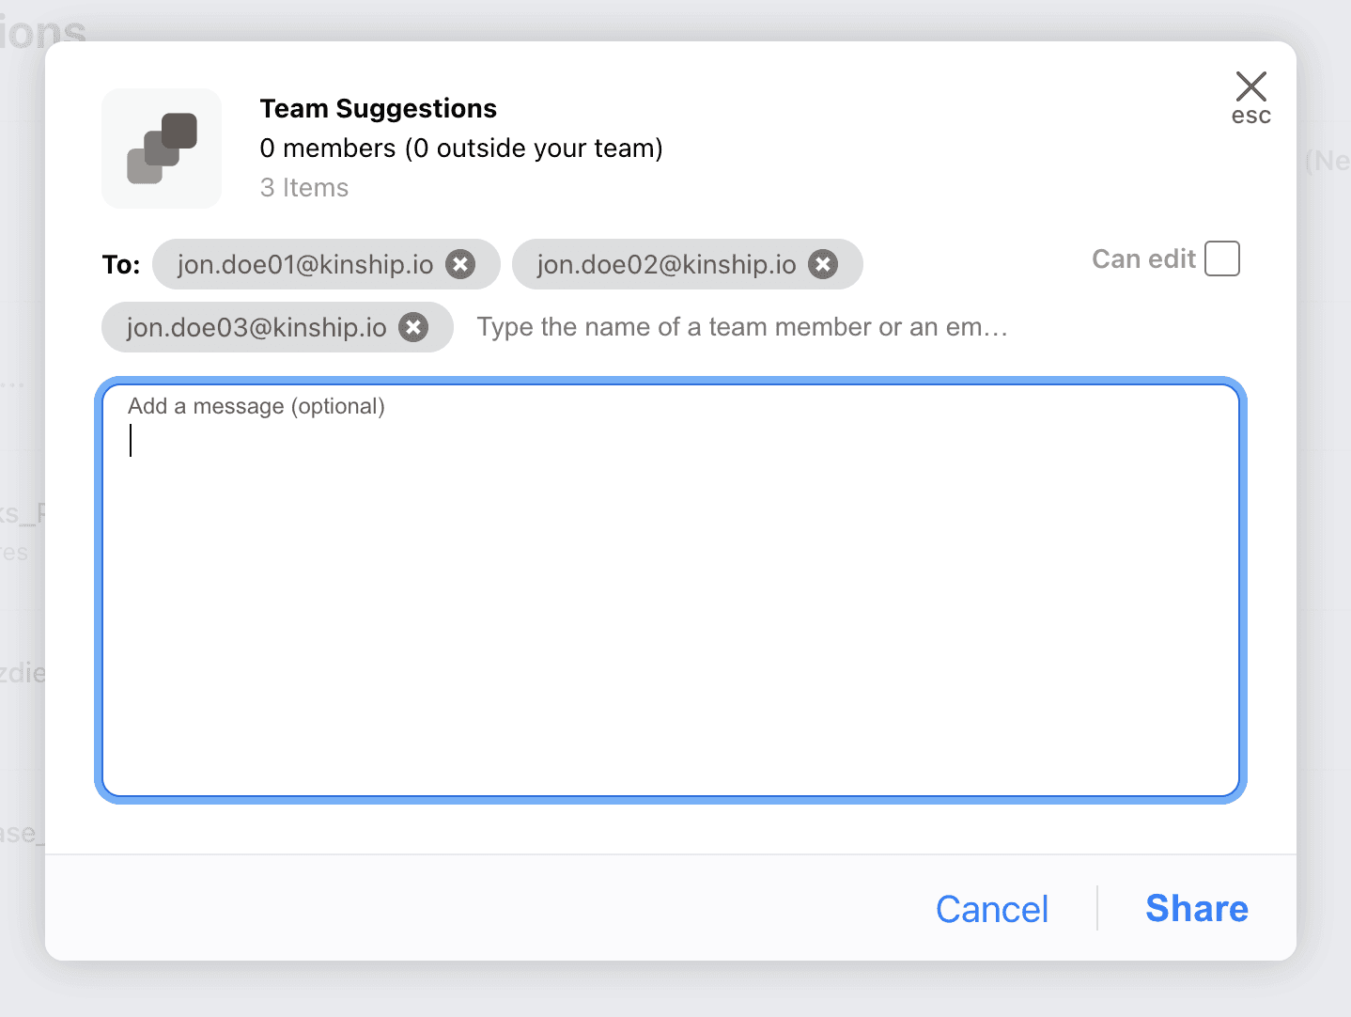Click the Team Suggestions collection icon
The height and width of the screenshot is (1017, 1351).
(x=162, y=149)
